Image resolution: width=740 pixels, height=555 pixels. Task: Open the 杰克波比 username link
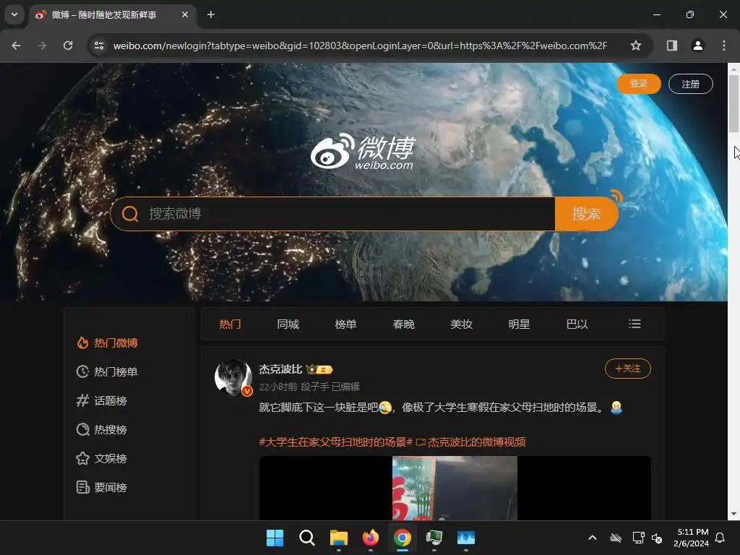tap(280, 369)
